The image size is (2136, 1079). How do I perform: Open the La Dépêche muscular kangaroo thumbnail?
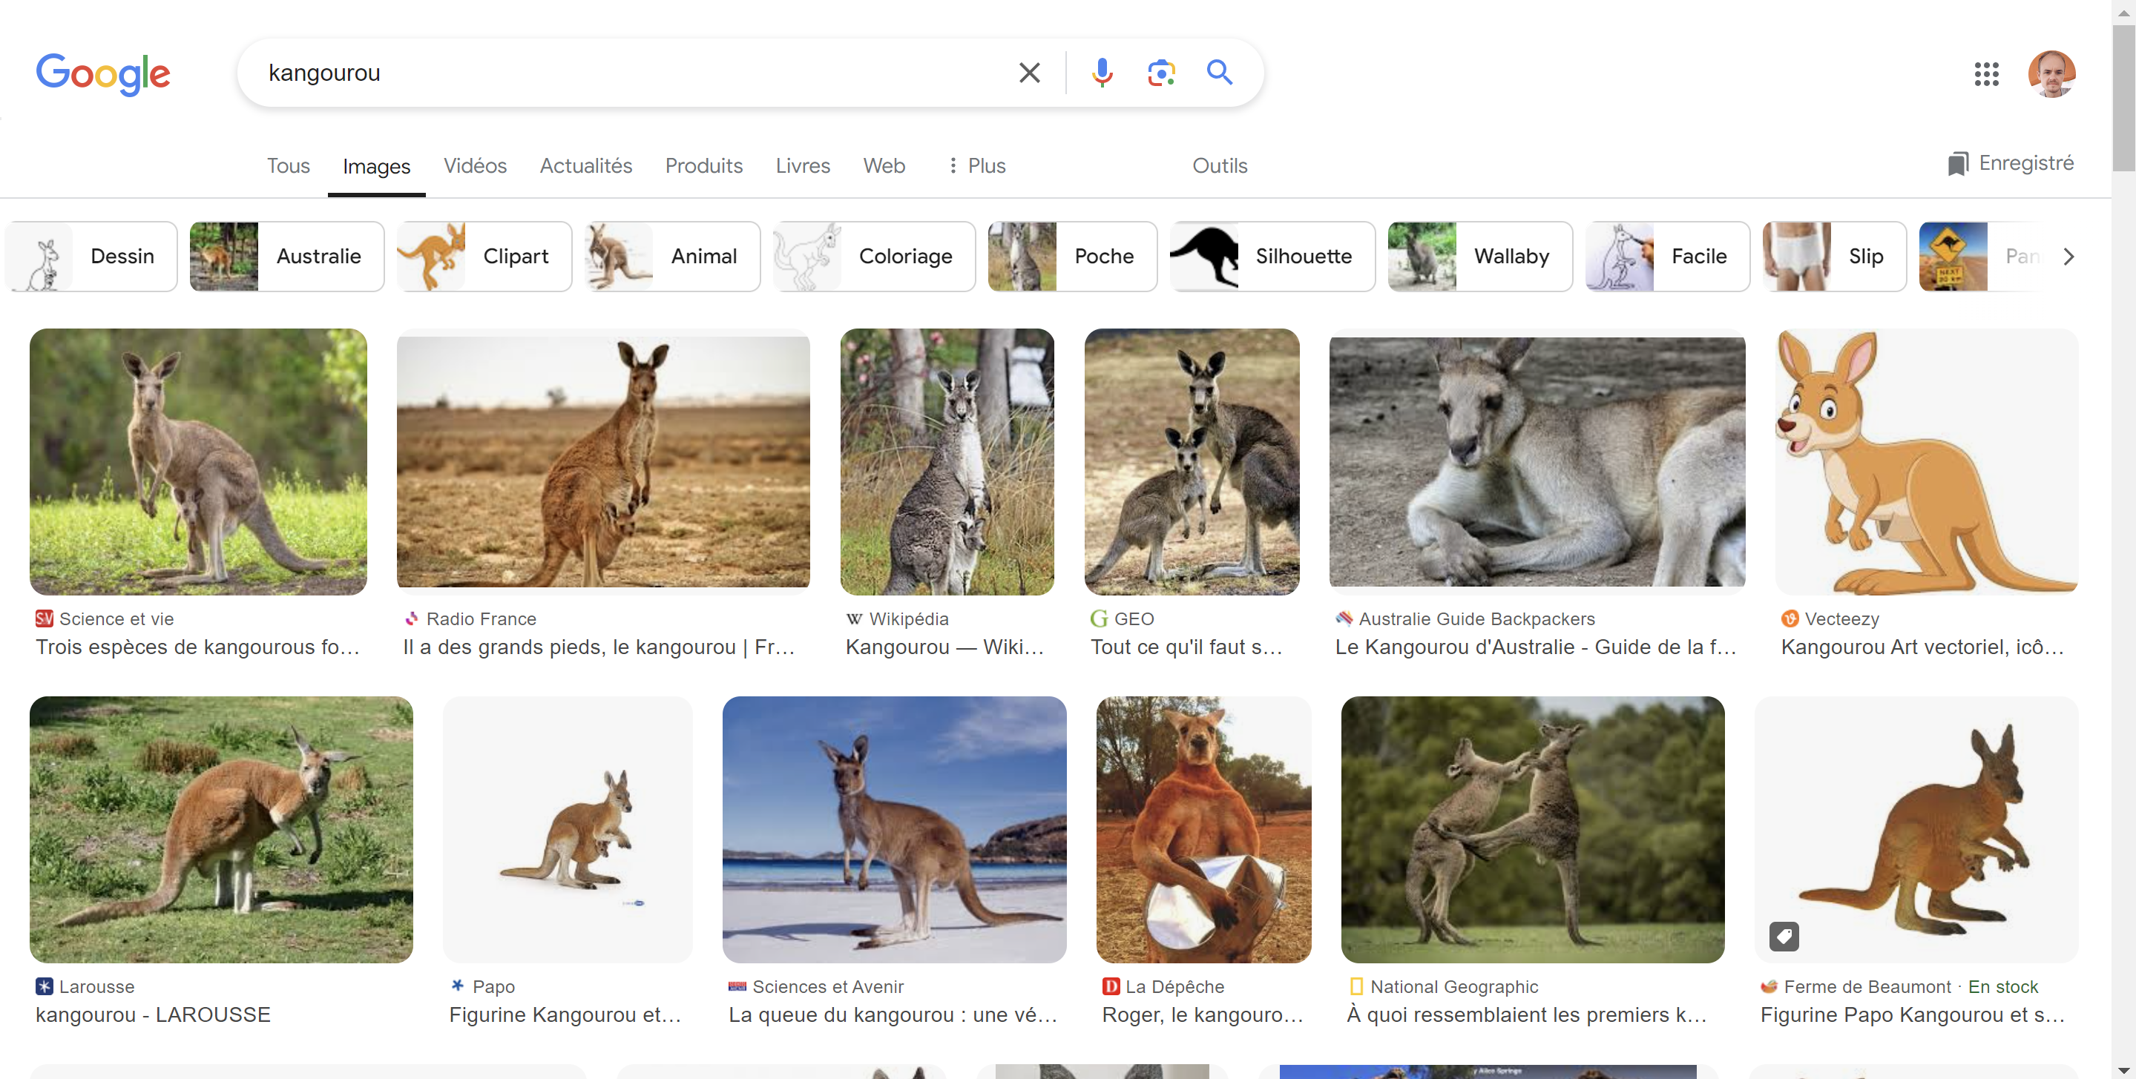click(x=1203, y=829)
